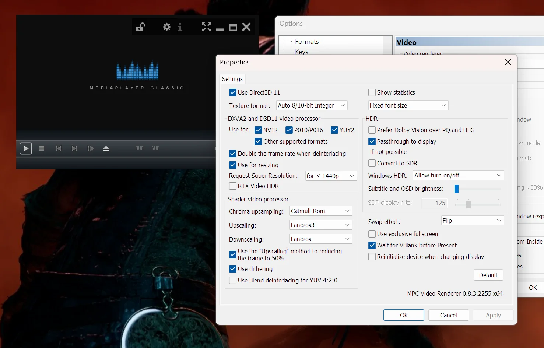Click OK in the Options window
The height and width of the screenshot is (348, 544).
[533, 288]
